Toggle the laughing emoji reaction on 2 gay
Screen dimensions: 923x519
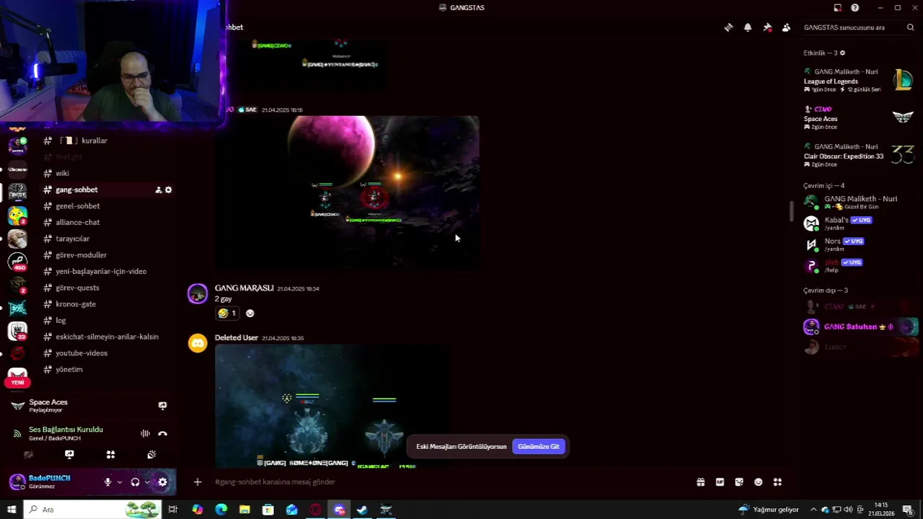coord(227,314)
